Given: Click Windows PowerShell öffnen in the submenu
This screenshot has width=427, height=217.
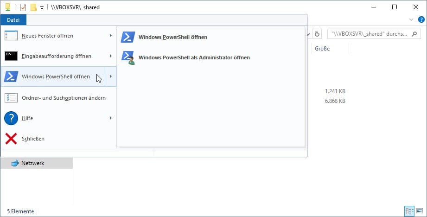Looking at the screenshot, I should (172, 37).
